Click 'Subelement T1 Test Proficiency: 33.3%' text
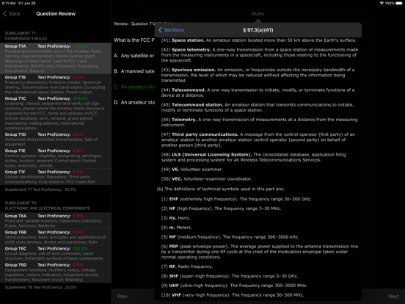The width and height of the screenshot is (405, 304). pyautogui.click(x=40, y=189)
